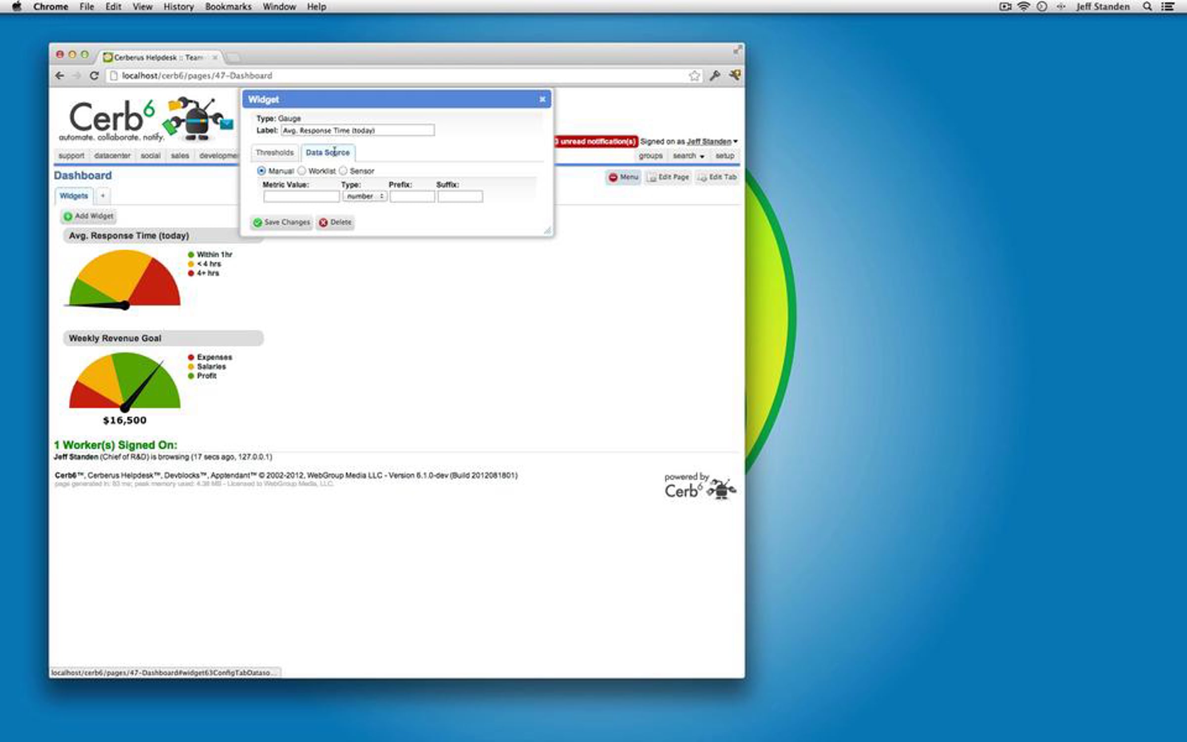Select the Worklist data source radio
The image size is (1187, 742).
coord(302,171)
